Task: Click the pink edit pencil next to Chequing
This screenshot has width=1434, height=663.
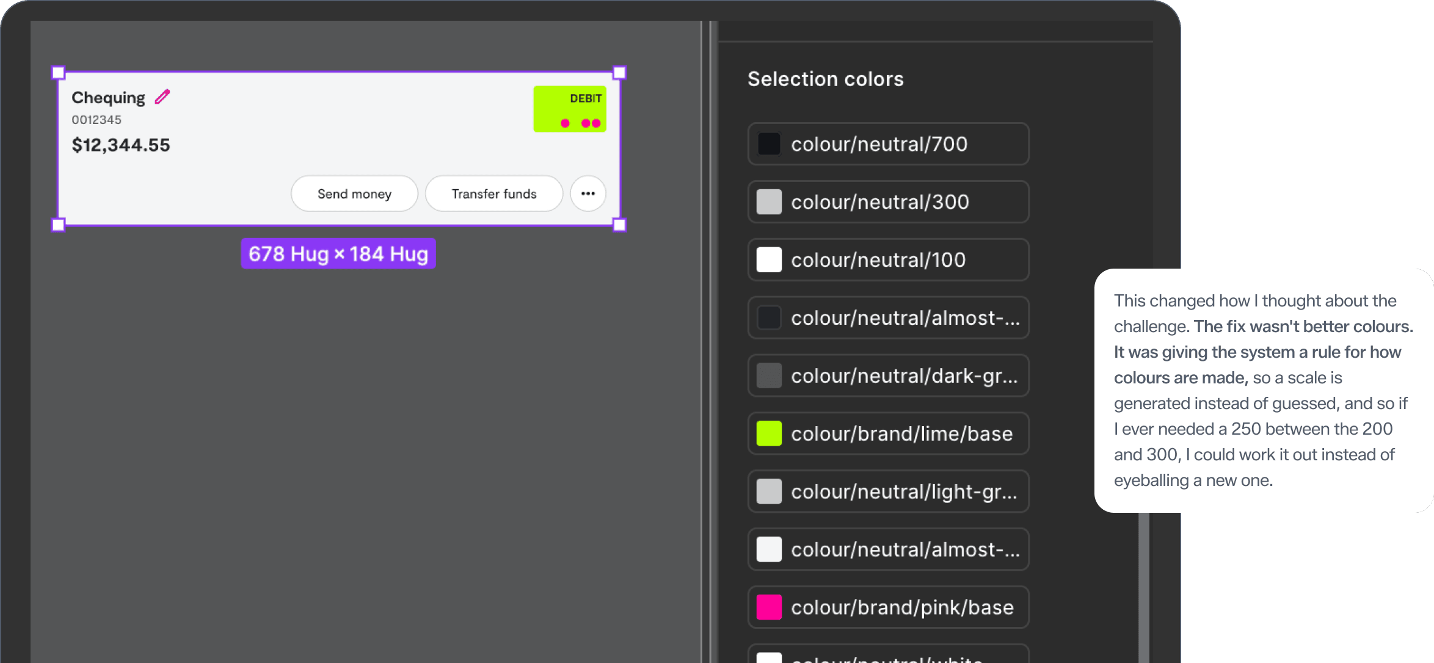Action: (162, 97)
